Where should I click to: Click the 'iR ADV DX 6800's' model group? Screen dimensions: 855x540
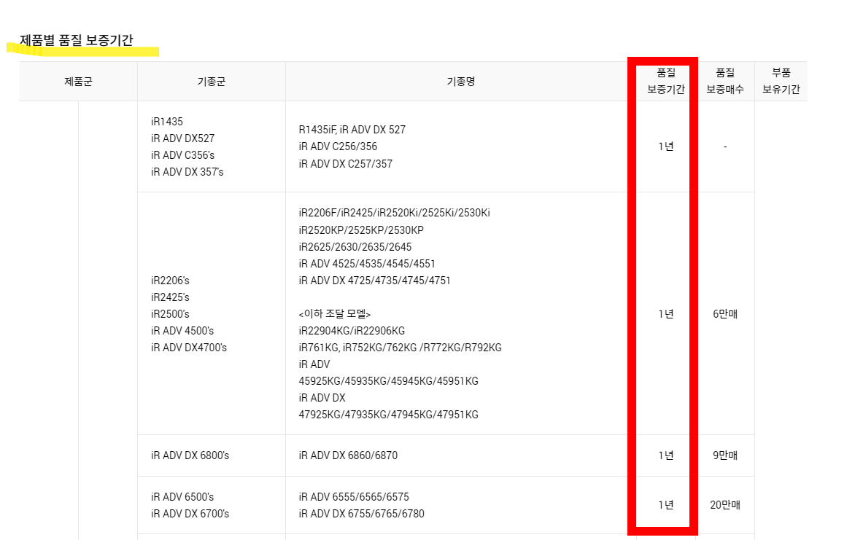coord(190,455)
